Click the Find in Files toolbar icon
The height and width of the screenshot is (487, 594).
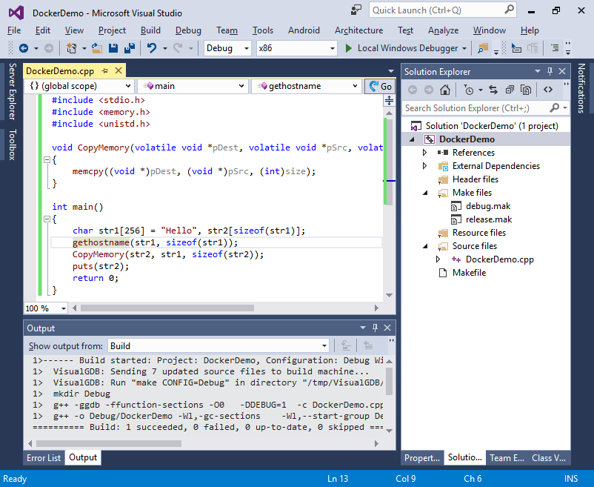[x=483, y=48]
